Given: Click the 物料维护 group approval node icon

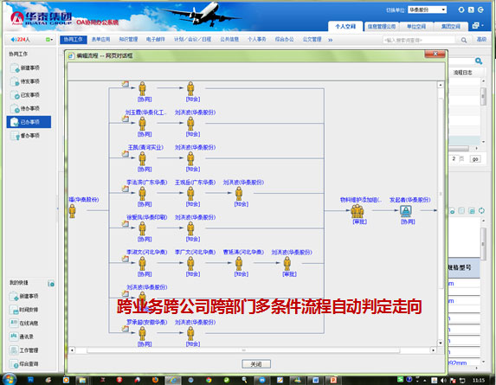Looking at the screenshot, I should (358, 211).
